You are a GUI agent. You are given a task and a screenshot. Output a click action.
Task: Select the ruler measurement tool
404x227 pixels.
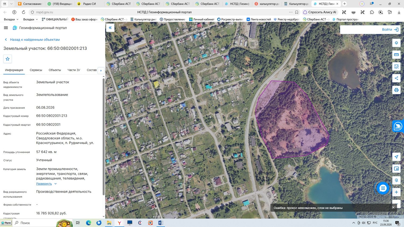click(x=396, y=55)
